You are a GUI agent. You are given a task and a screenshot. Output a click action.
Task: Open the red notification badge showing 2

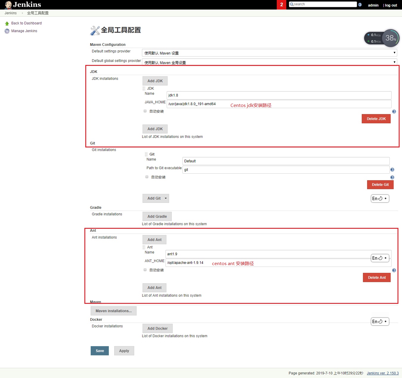(282, 5)
